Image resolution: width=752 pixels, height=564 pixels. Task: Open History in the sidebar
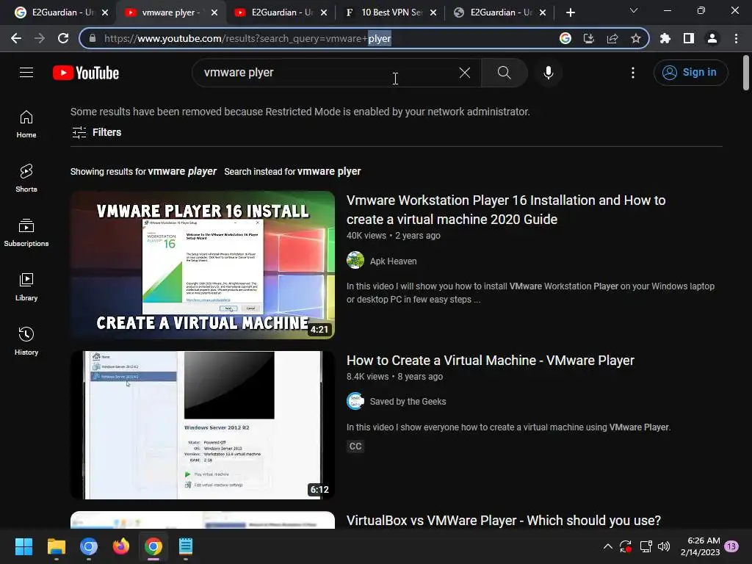(26, 341)
